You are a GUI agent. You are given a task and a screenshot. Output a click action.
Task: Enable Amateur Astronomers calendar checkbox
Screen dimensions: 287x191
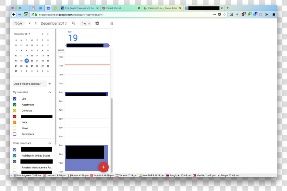tap(14, 167)
